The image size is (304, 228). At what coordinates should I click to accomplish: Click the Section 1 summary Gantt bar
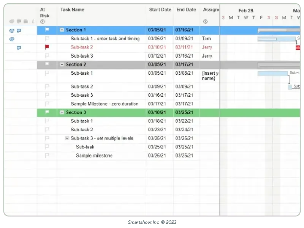tap(279, 30)
